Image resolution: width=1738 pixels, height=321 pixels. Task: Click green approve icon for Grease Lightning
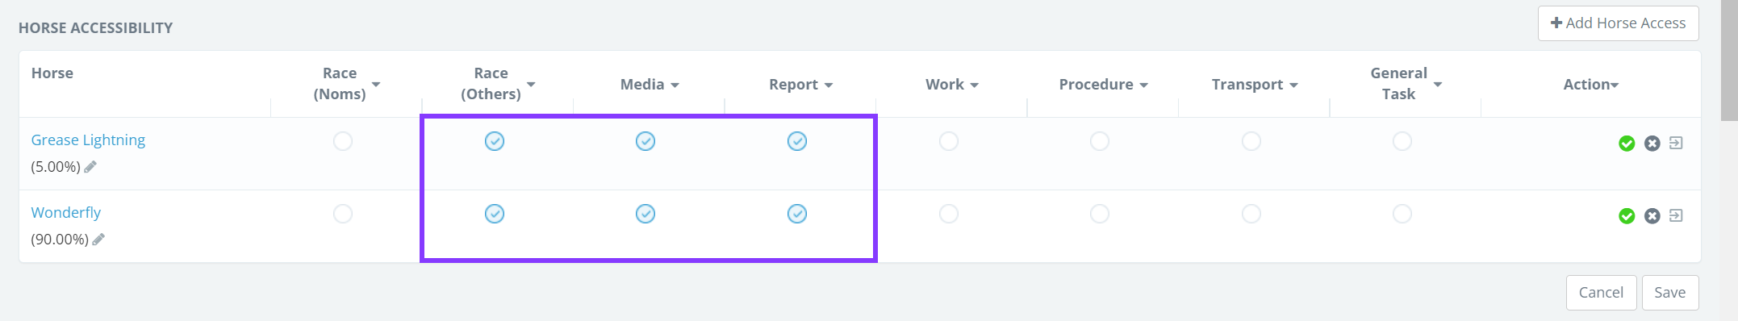[x=1627, y=144]
